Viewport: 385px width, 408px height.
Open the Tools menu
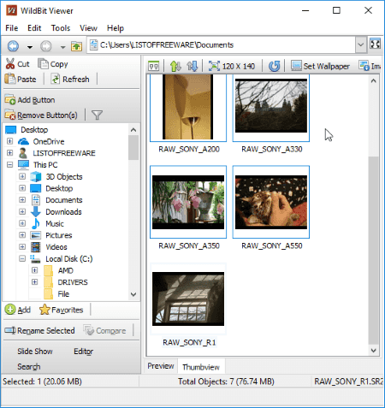(x=61, y=28)
